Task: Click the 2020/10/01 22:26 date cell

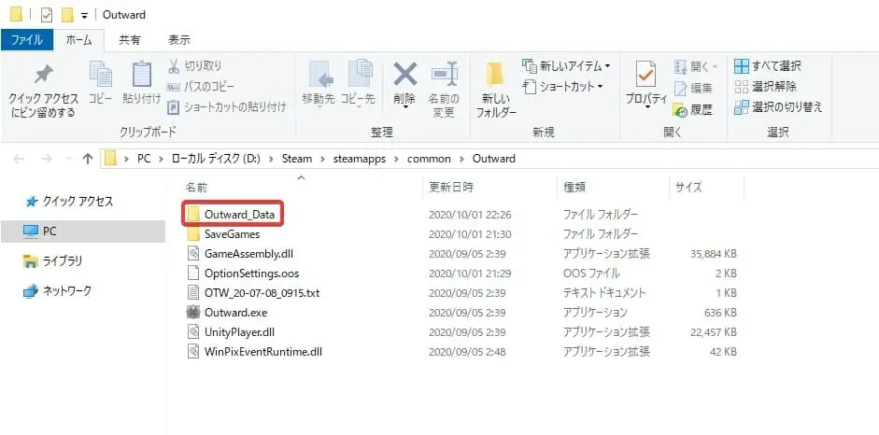Action: click(x=470, y=215)
